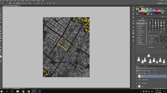This screenshot has width=167, height=93.
Task: Click the Brush Presets button
Action: pos(141,21)
